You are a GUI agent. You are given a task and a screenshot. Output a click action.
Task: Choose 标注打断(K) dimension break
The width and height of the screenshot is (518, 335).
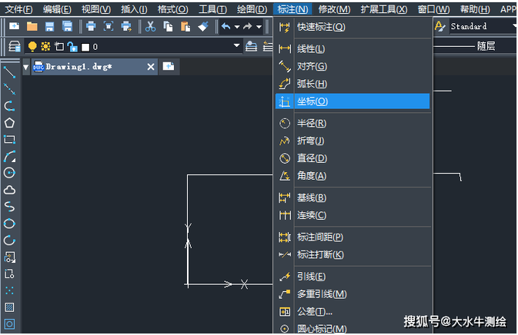point(353,254)
